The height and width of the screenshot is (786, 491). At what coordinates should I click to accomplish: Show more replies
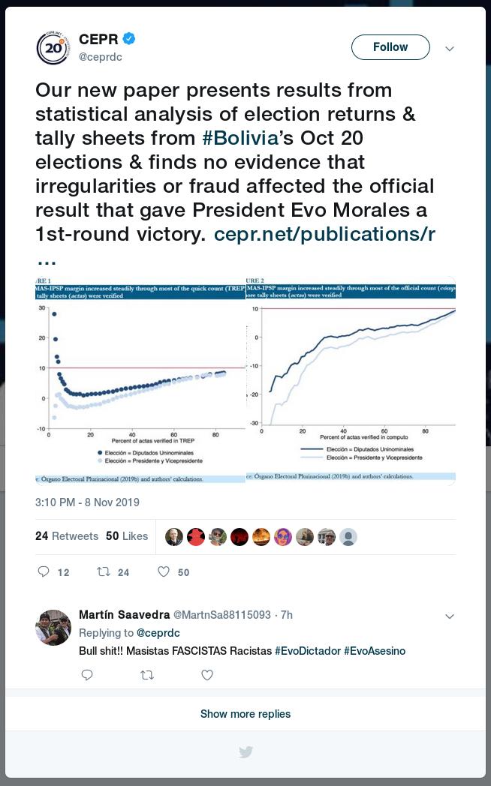[245, 714]
